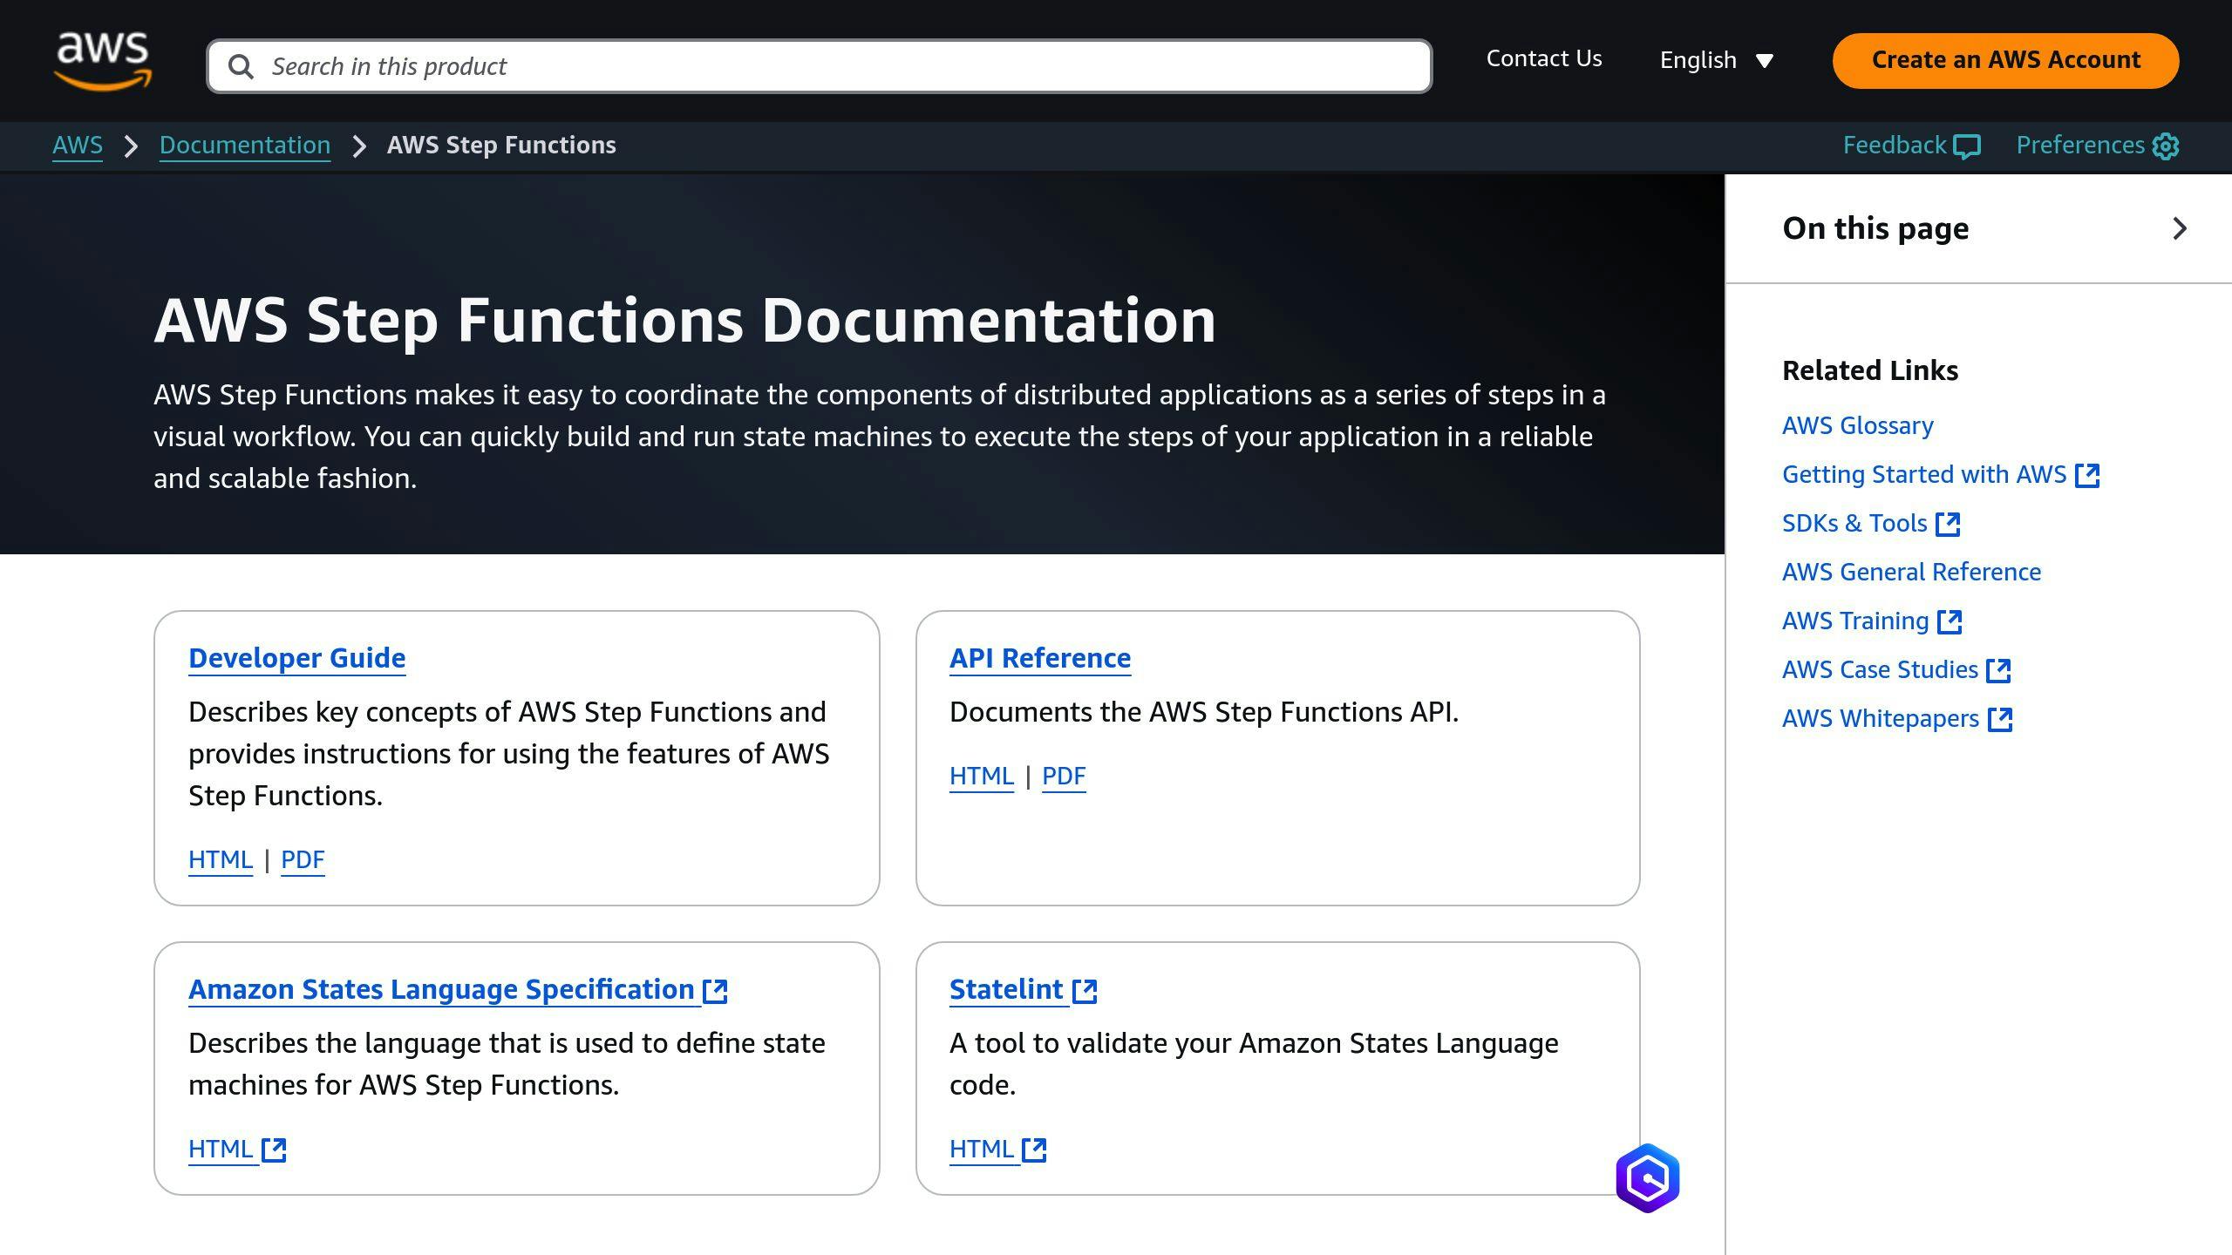Screen dimensions: 2232x1255
Task: Click the search magnifier icon
Action: (241, 66)
